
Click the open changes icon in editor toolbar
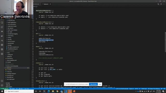tap(158, 4)
